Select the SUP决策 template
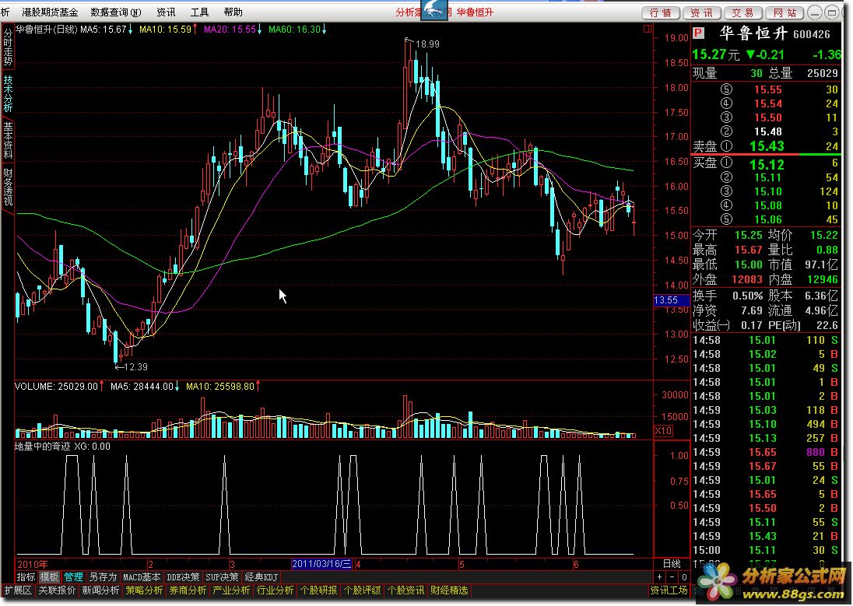Viewport: 853px width, 606px height. point(222,577)
